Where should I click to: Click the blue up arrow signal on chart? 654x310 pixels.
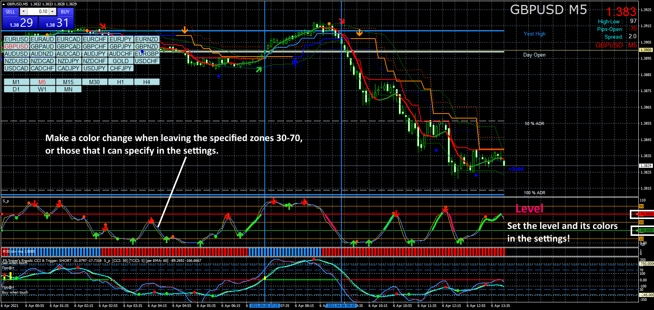coord(295,62)
